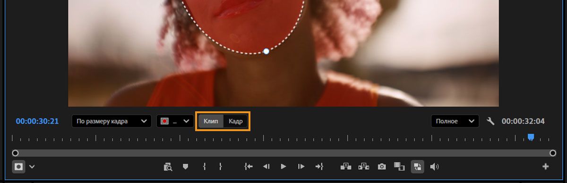
Task: Click the blue playhead marker on ruler
Action: (531, 137)
